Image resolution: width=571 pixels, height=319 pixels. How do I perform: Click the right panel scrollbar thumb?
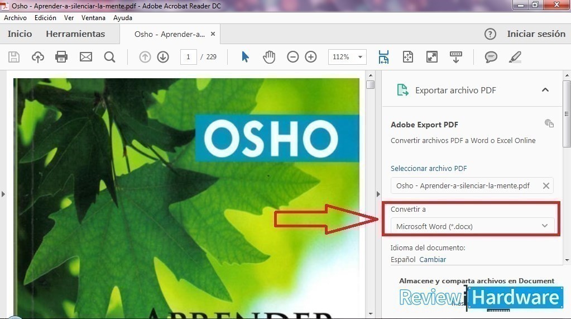pos(567,114)
